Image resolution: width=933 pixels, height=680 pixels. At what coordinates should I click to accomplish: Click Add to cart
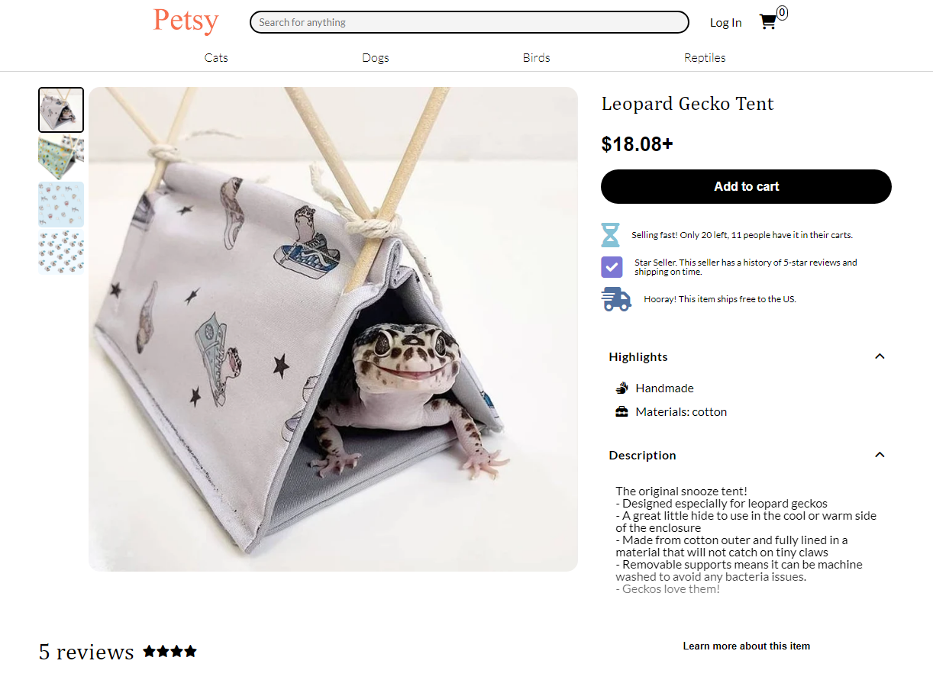(x=746, y=186)
